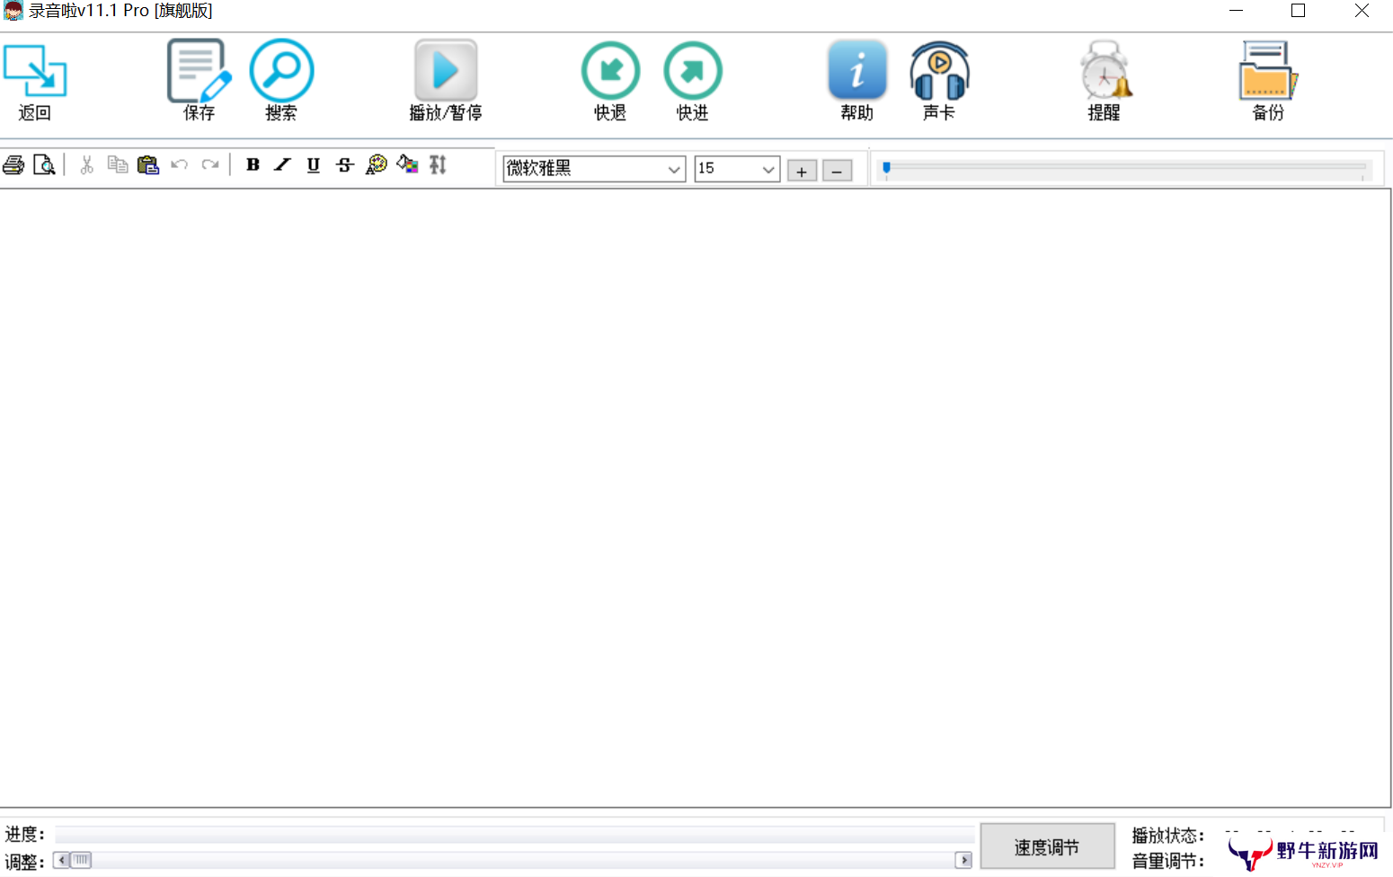
Task: Toggle italic formatting
Action: coord(283,164)
